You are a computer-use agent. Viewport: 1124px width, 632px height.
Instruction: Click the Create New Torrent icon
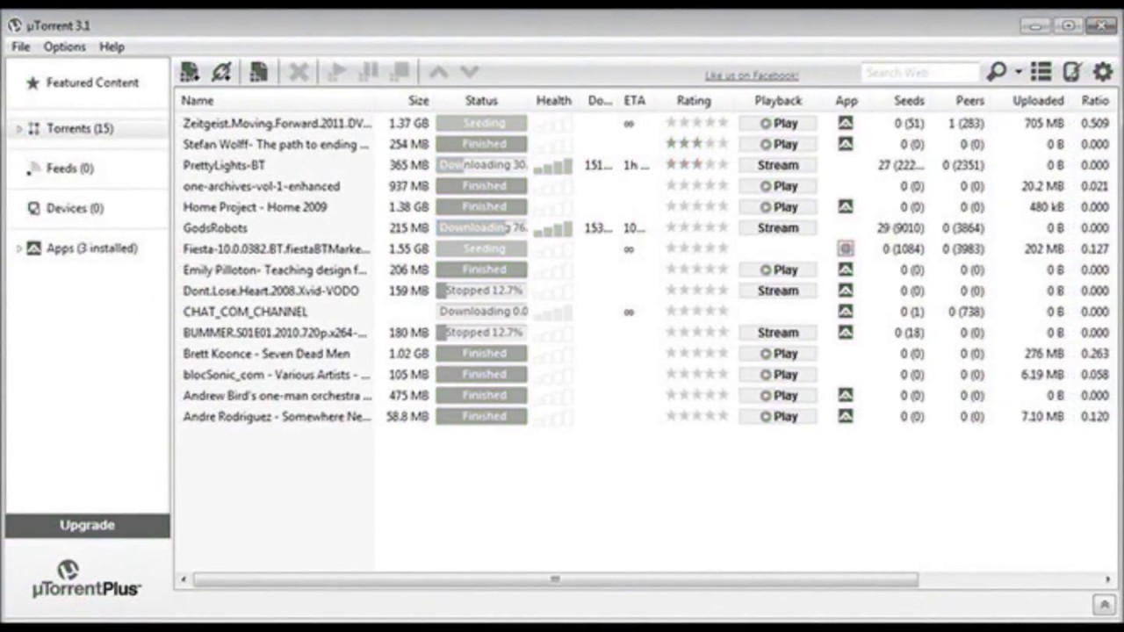(x=258, y=72)
